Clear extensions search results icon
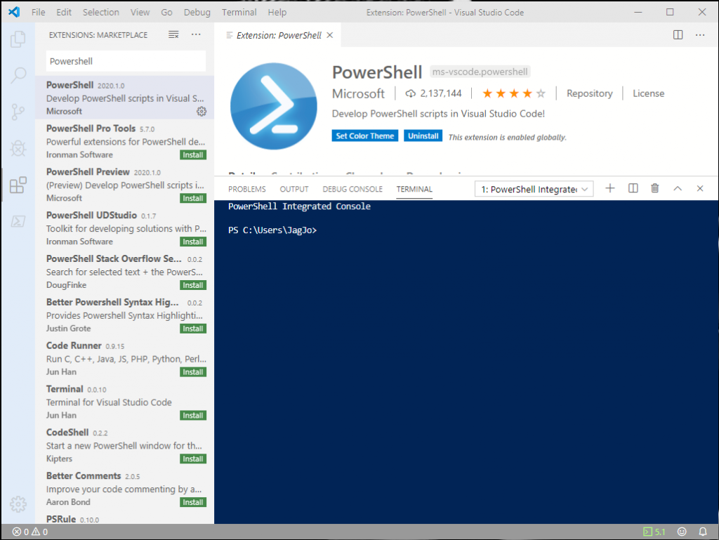This screenshot has width=719, height=540. [x=173, y=34]
